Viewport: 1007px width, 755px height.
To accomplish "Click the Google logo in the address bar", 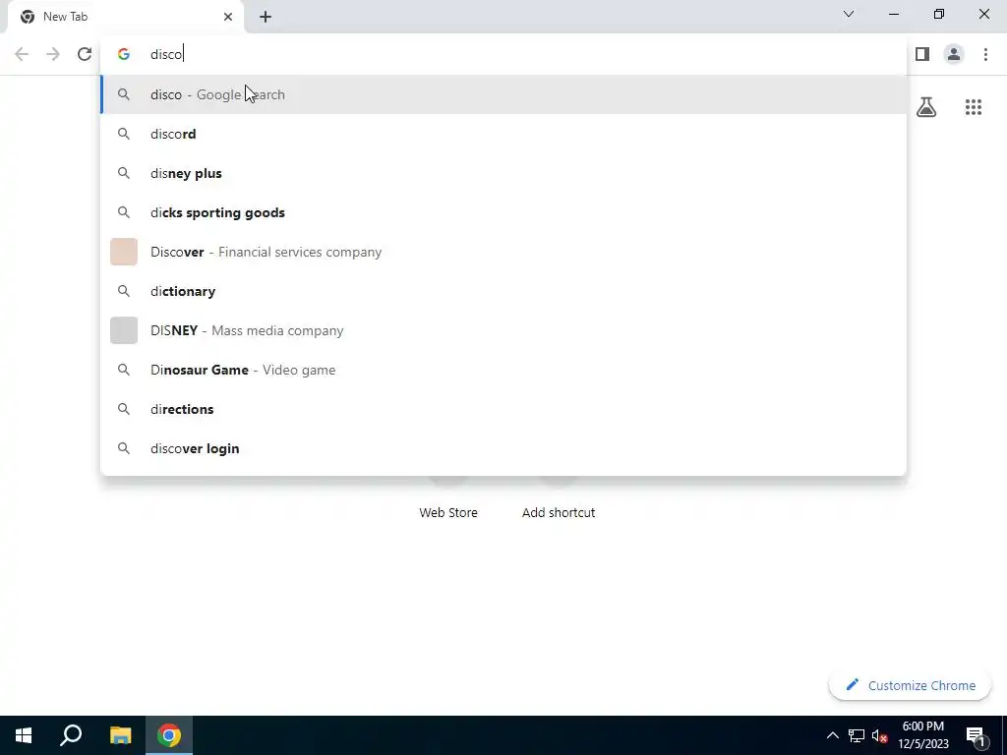I will (x=124, y=55).
